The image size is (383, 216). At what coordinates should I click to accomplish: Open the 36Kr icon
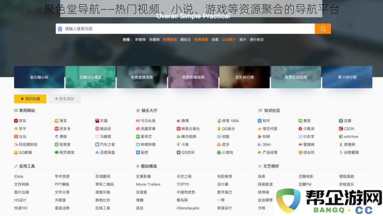(260, 145)
